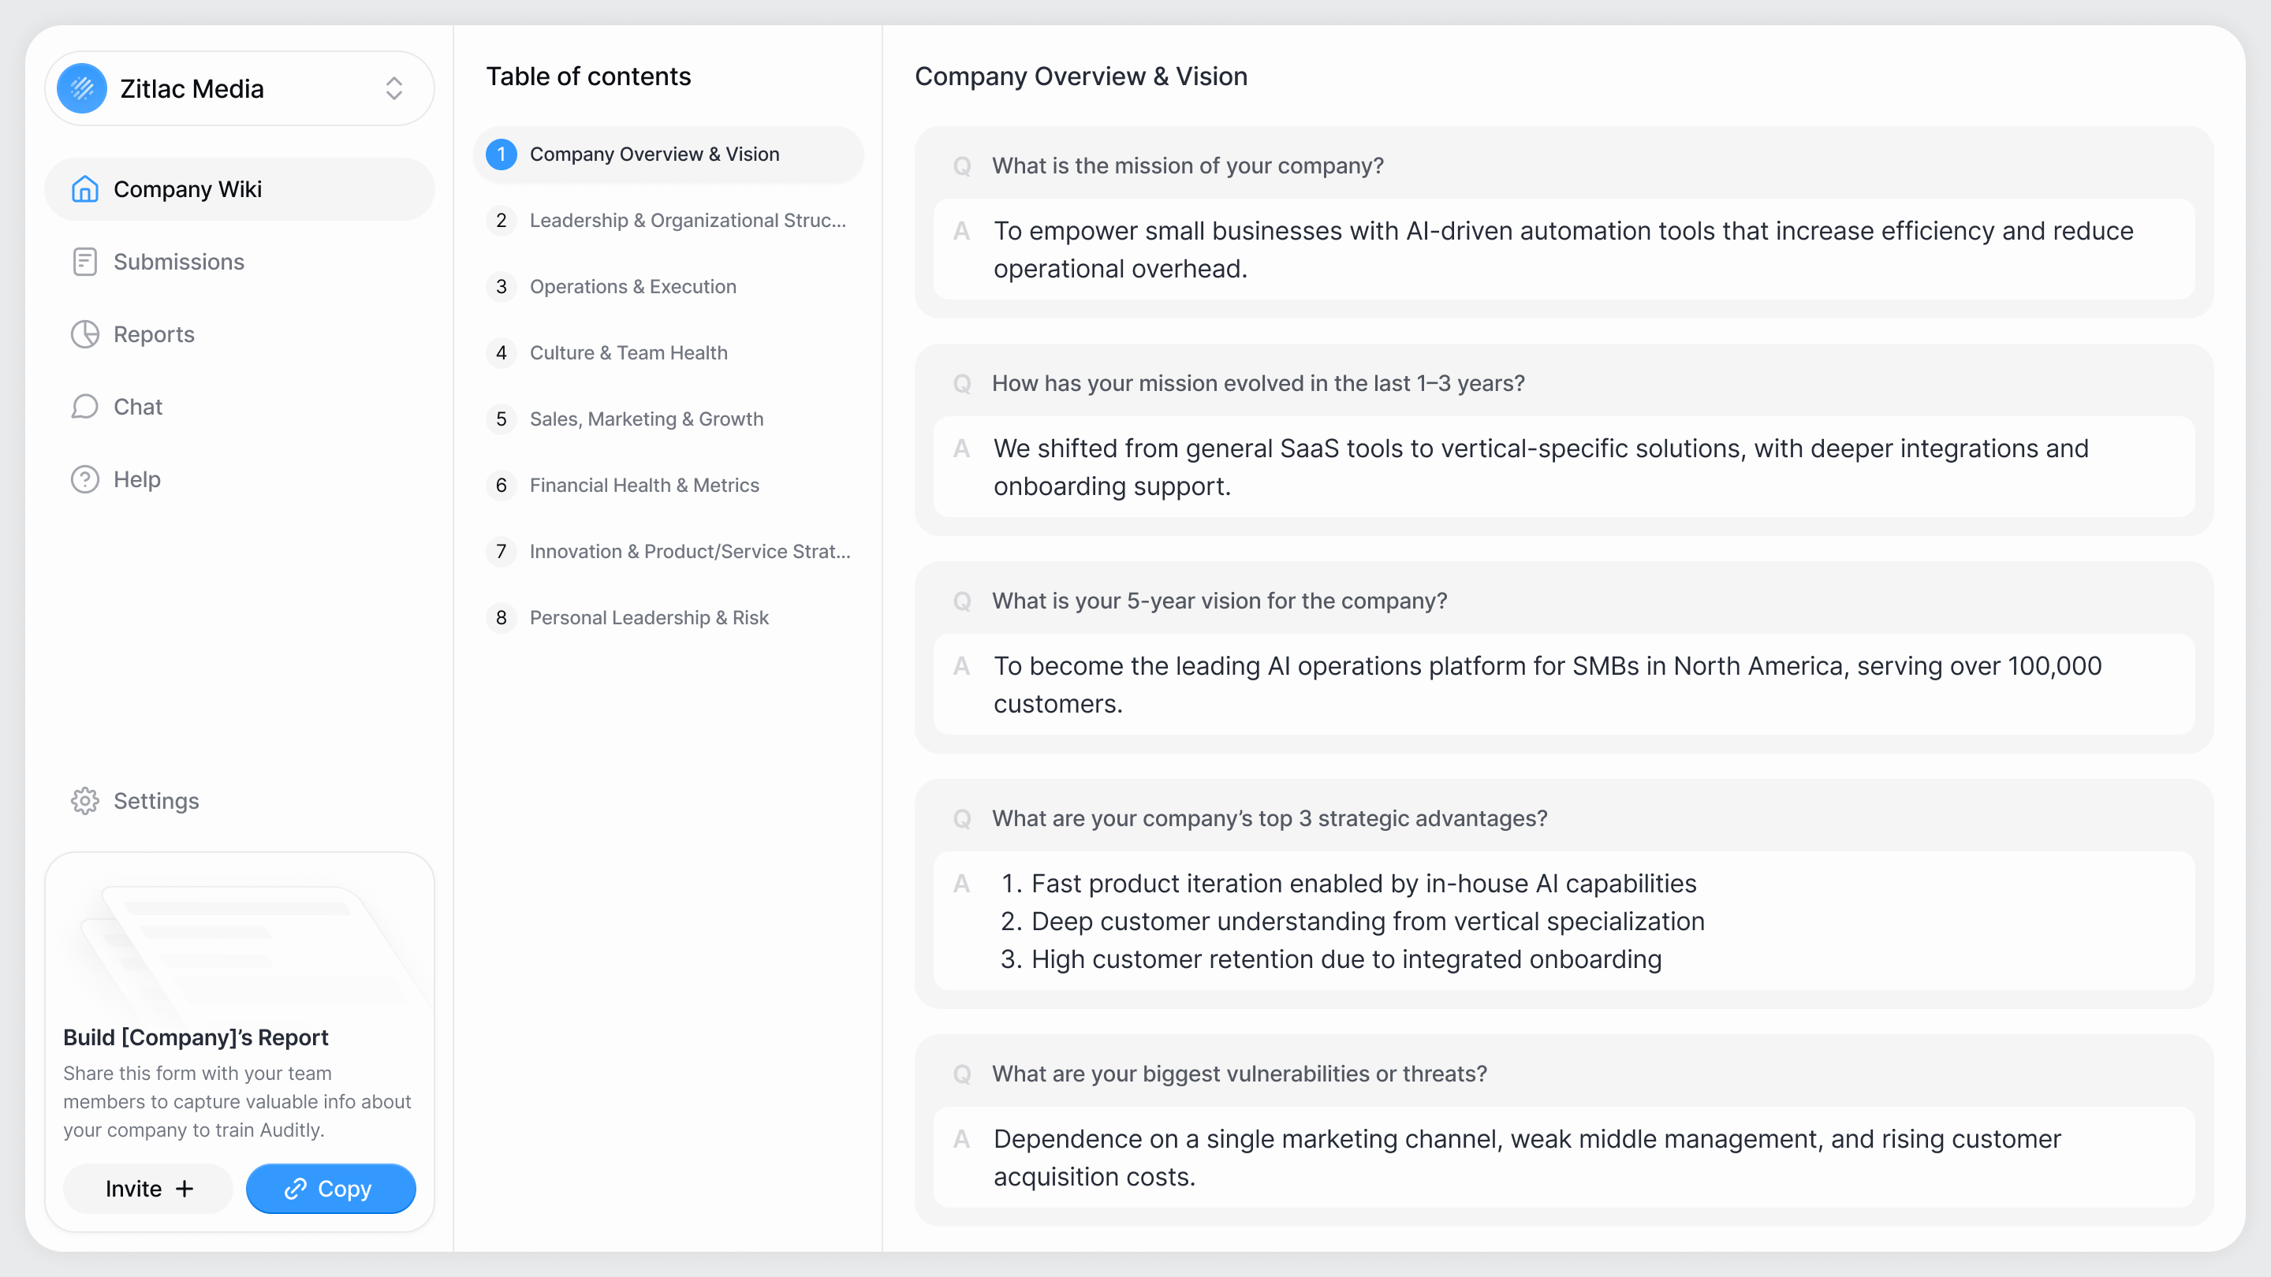2271x1277 pixels.
Task: Click the Settings gear icon
Action: [84, 800]
